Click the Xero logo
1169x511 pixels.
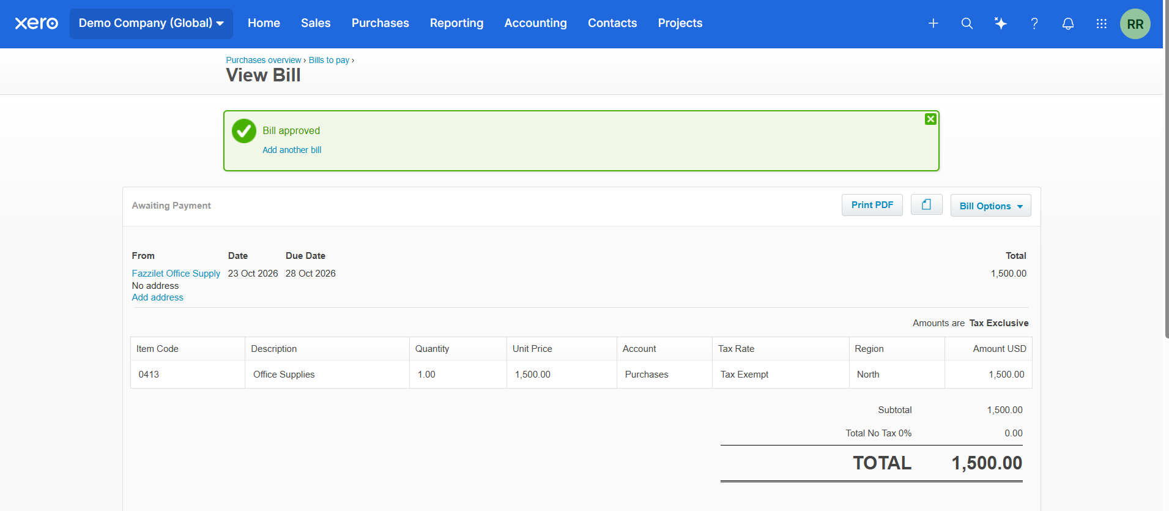pos(36,23)
